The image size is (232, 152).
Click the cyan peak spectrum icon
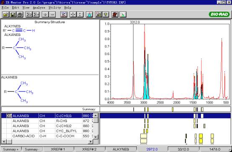pos(89,15)
